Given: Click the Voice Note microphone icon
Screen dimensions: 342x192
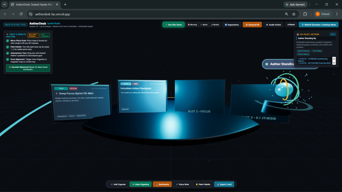Looking at the screenshot, I should pyautogui.click(x=177, y=184).
